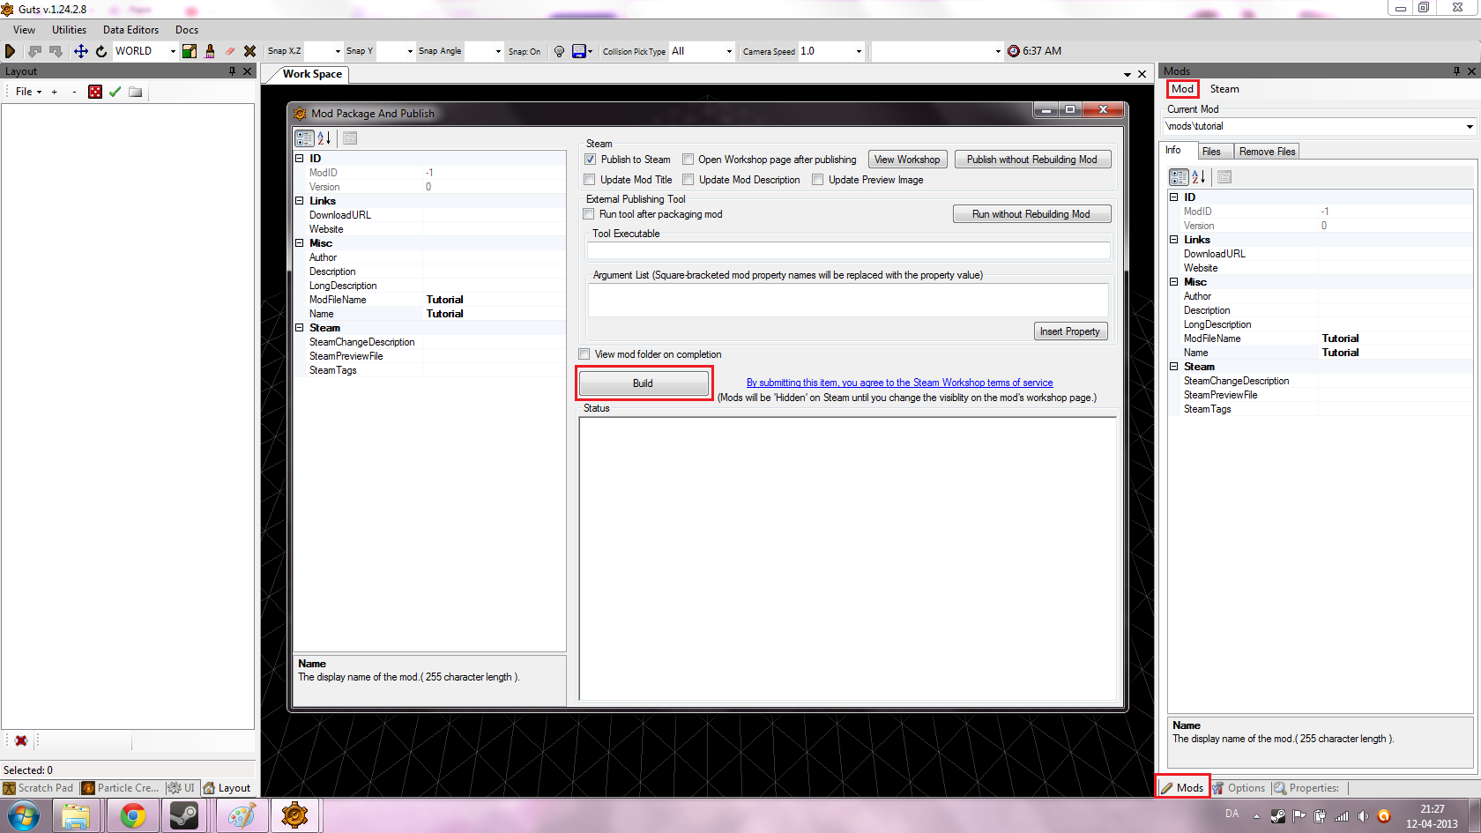Click Property Pages icon in Mods panel
The width and height of the screenshot is (1481, 833).
pyautogui.click(x=1224, y=177)
